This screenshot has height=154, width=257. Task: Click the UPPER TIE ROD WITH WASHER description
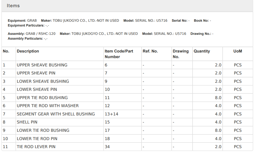pos(48,106)
